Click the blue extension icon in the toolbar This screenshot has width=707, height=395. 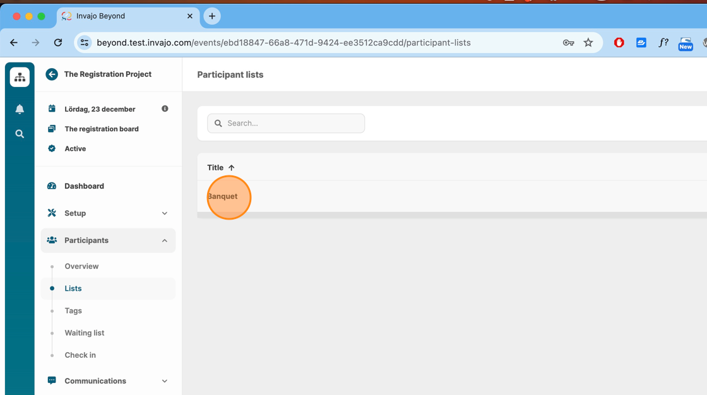click(641, 42)
